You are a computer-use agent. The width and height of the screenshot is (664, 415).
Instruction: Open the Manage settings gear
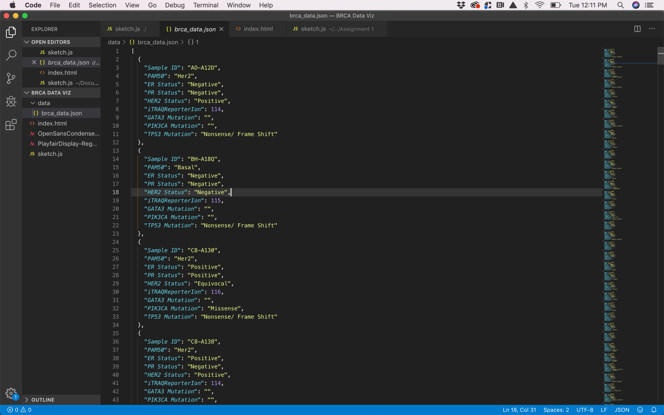click(x=11, y=393)
